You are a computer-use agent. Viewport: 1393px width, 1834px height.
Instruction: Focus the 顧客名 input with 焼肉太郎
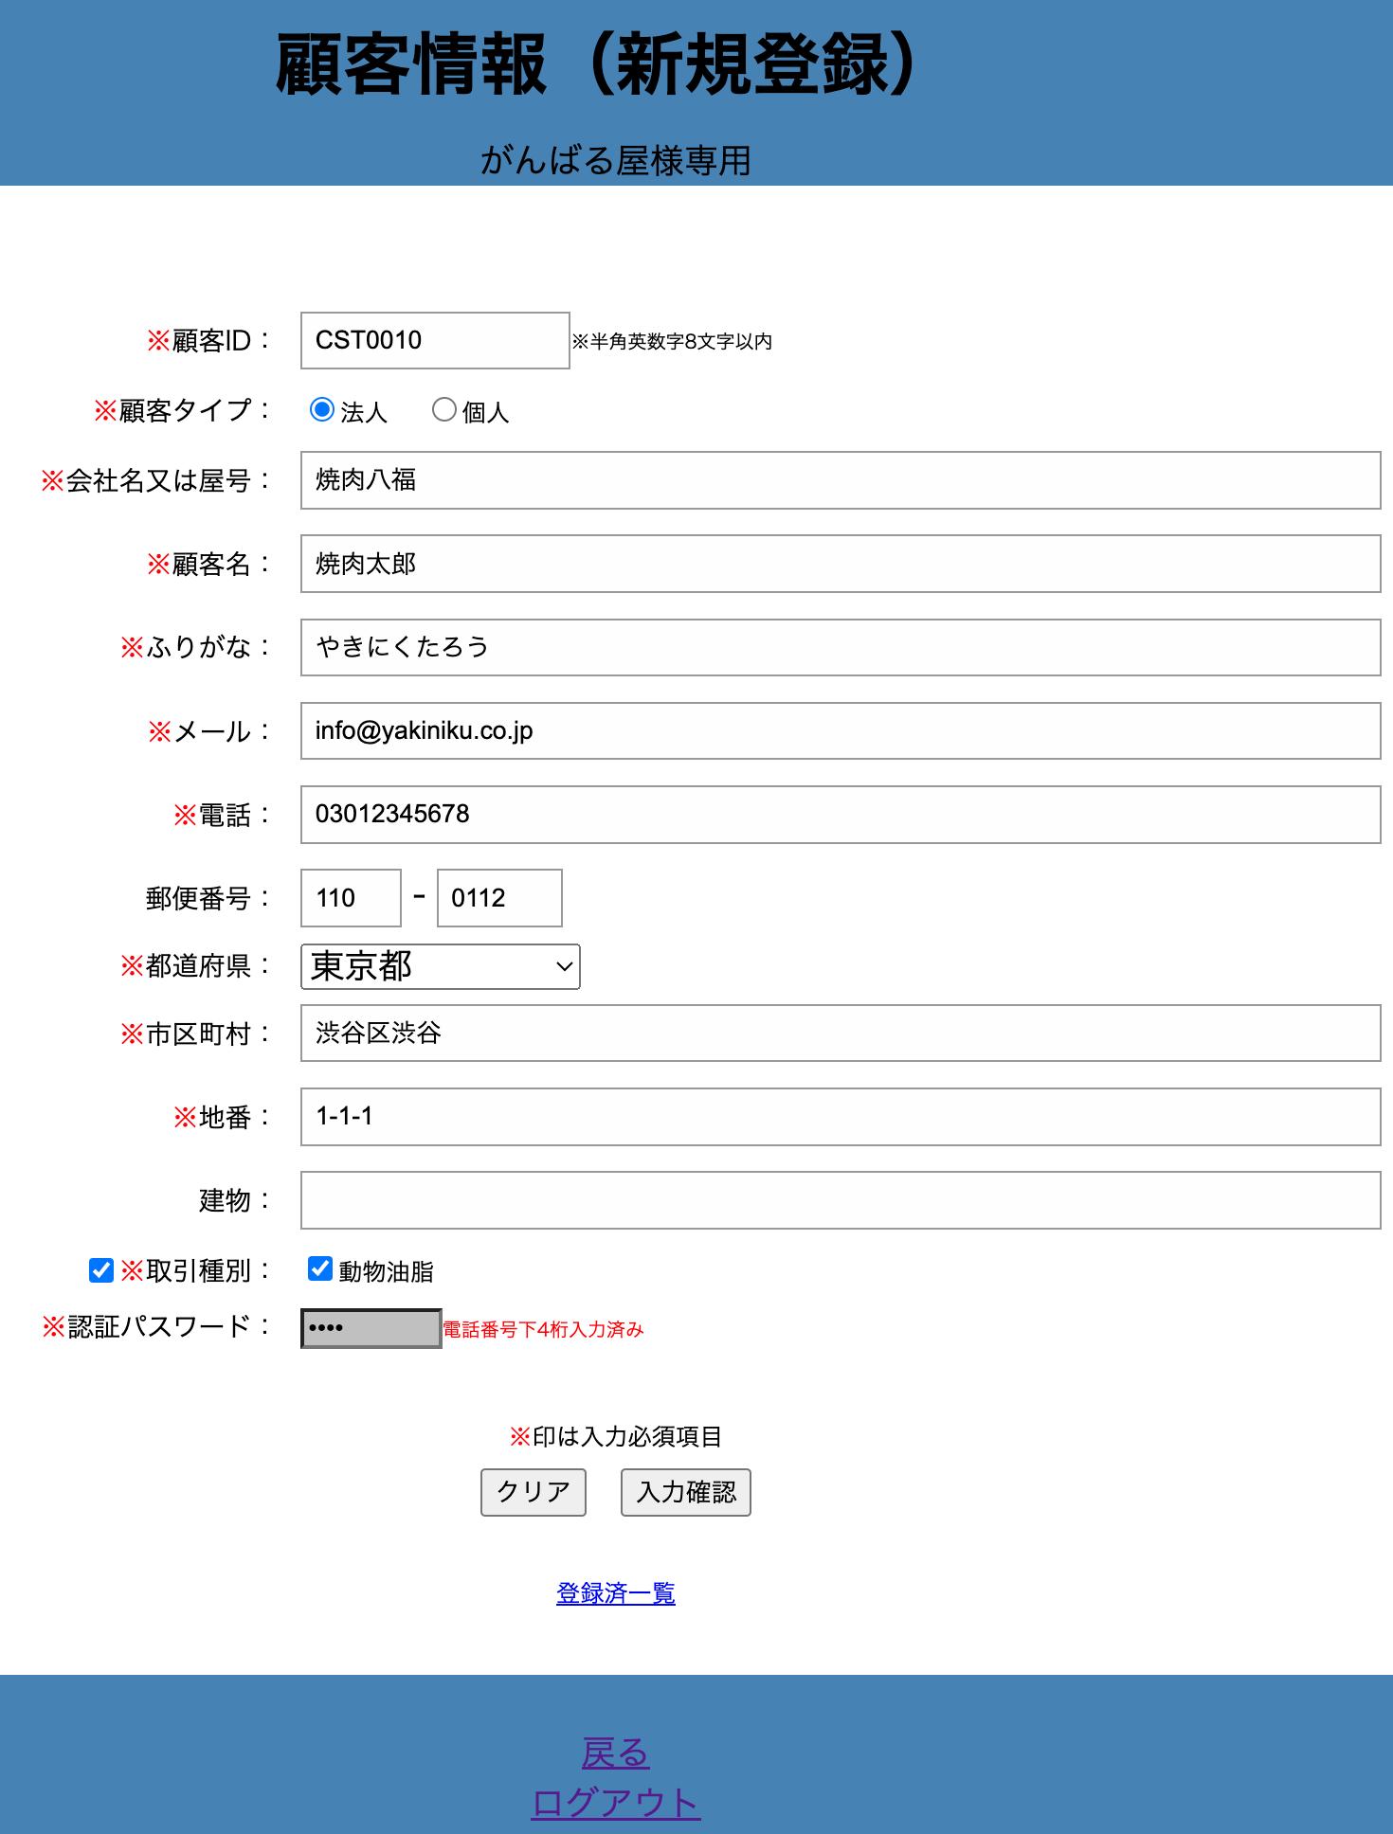point(840,564)
